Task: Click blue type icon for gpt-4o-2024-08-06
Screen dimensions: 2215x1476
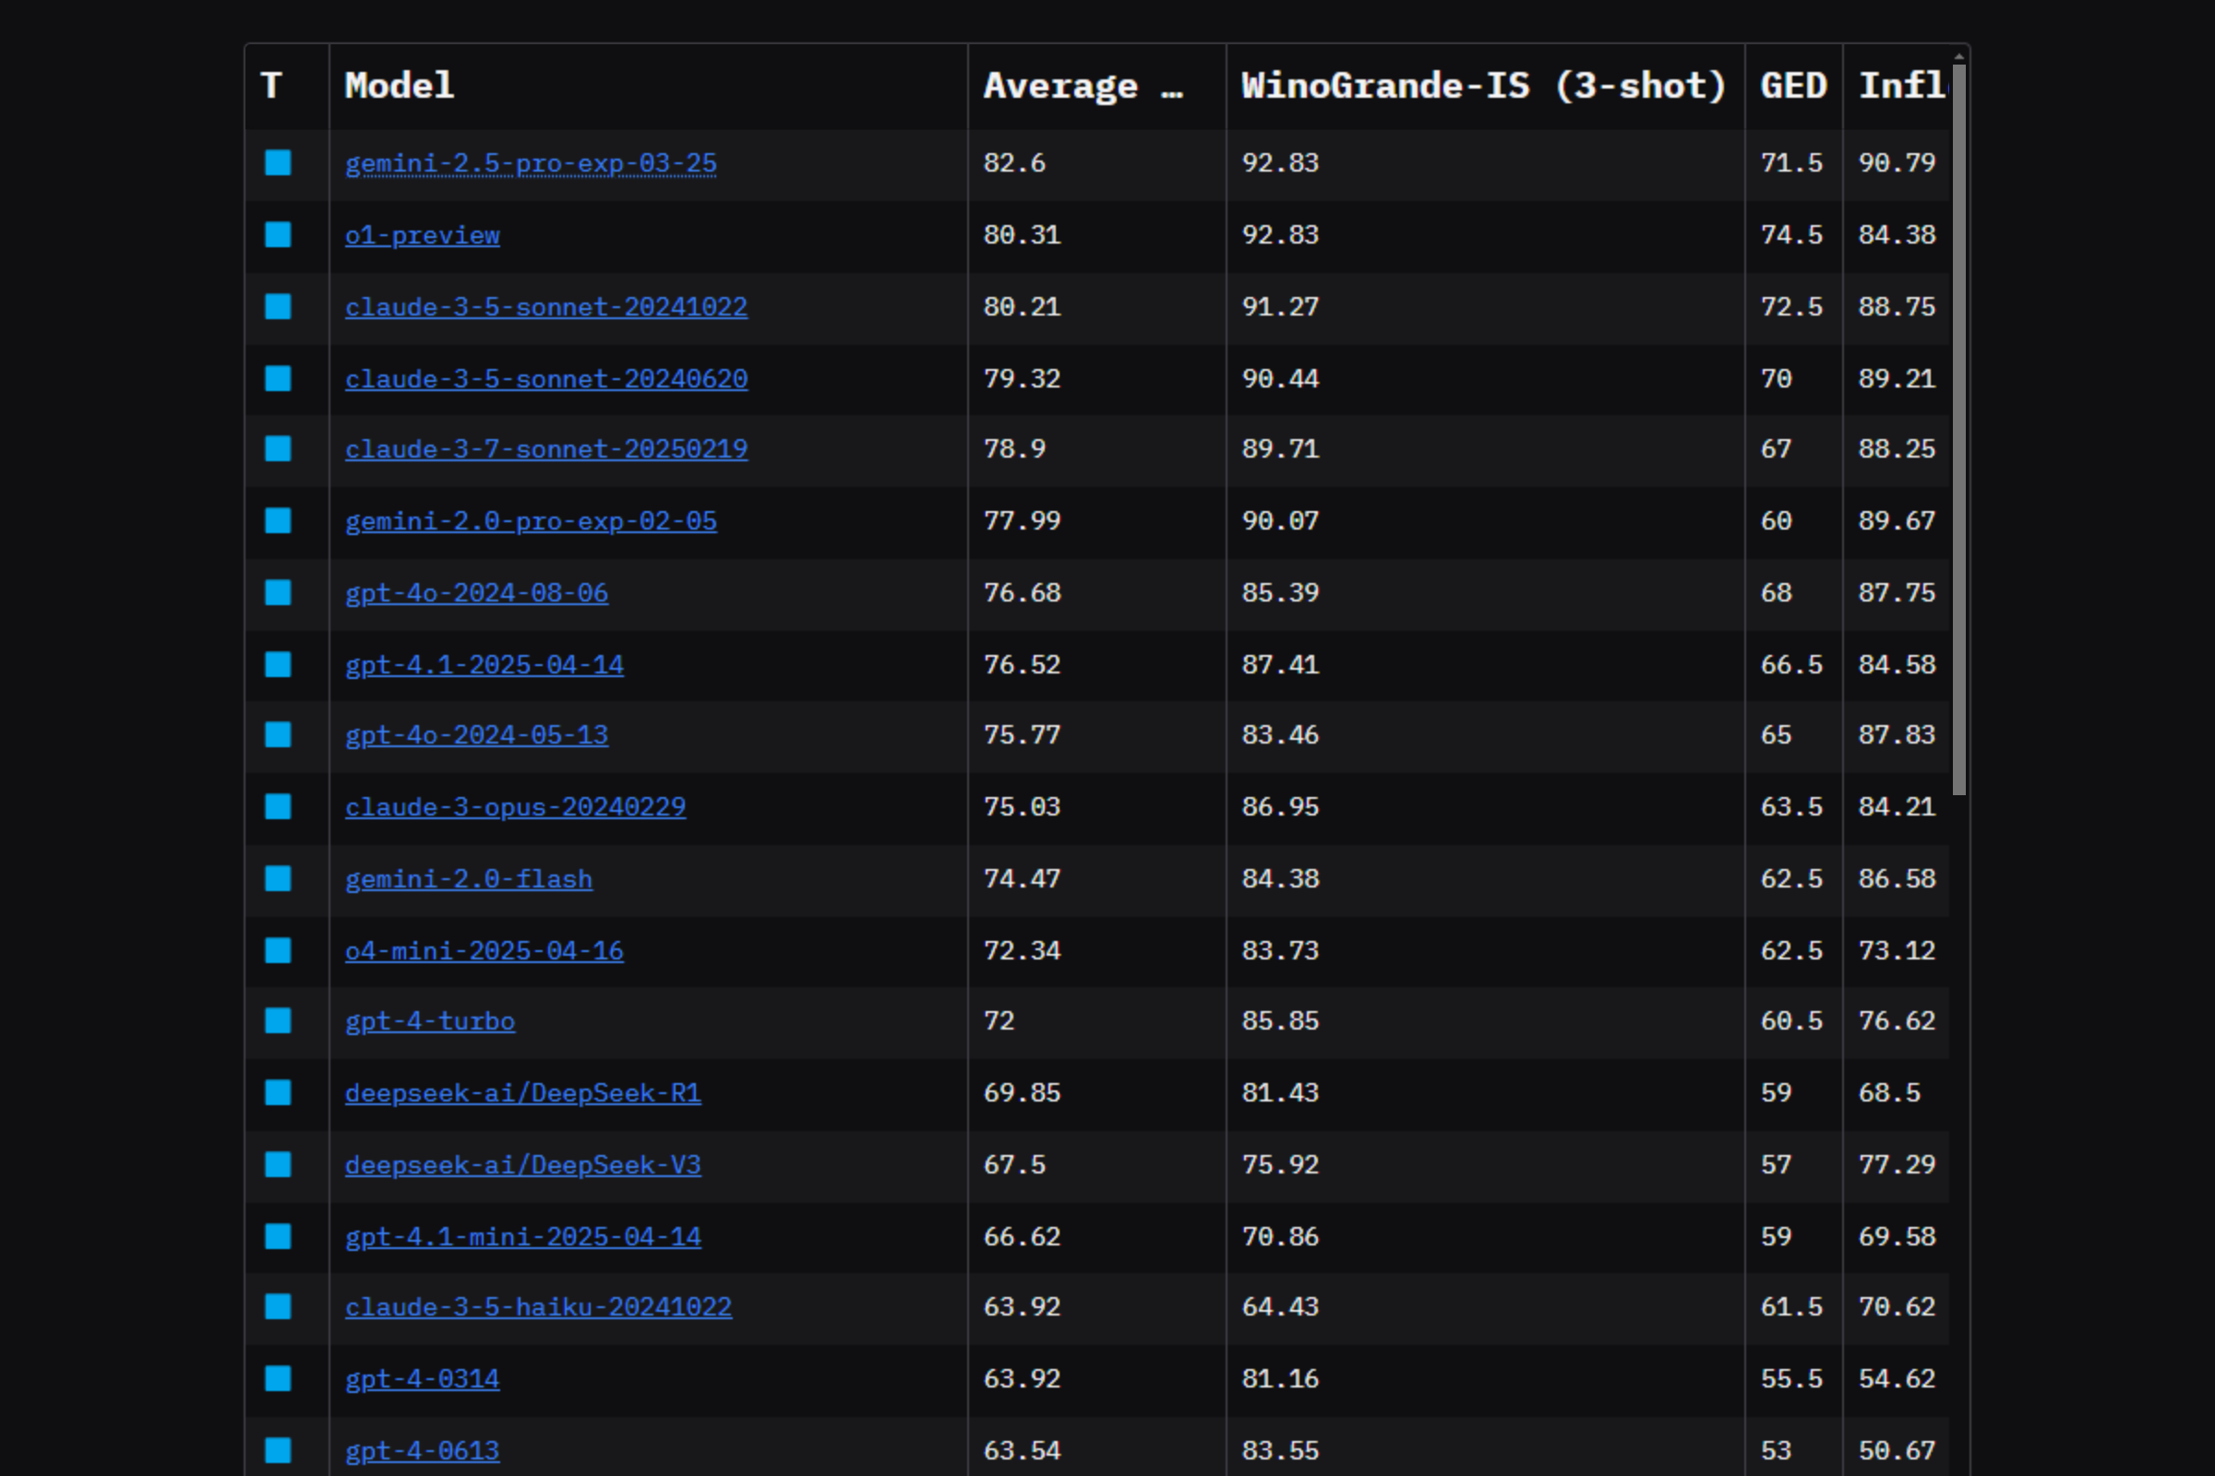Action: (278, 593)
